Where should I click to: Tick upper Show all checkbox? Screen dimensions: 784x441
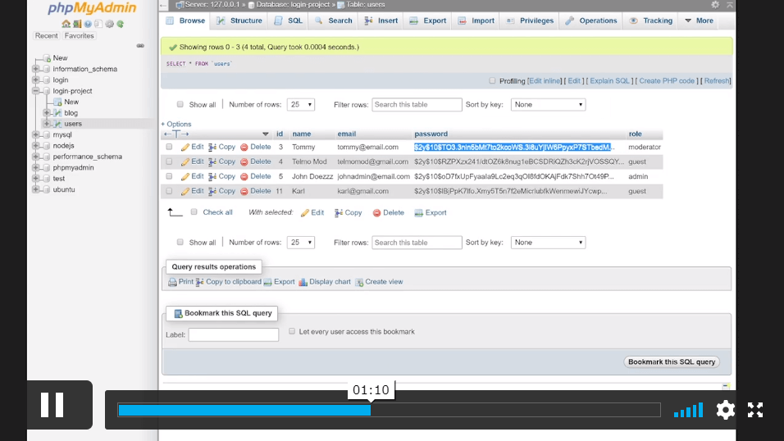pos(180,104)
